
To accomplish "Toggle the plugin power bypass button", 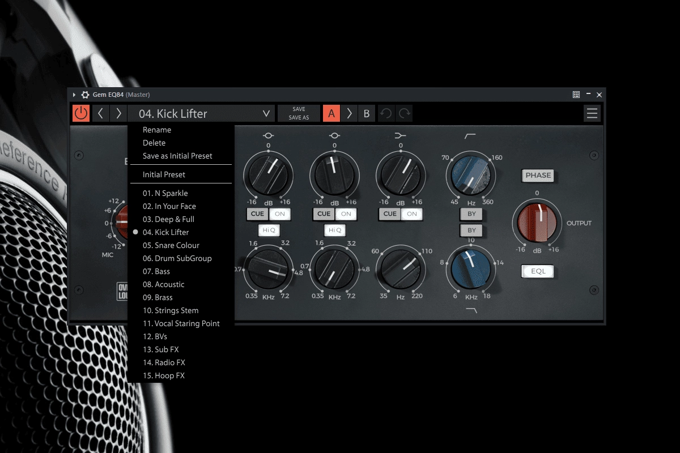I will [x=81, y=113].
